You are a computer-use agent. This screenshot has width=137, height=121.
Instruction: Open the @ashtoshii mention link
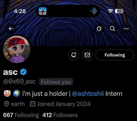pos(88,94)
